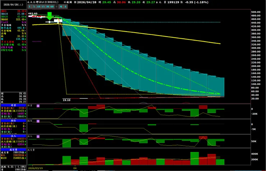
Task: Click the 空方壓力線 45.48 row
Action: point(13,44)
